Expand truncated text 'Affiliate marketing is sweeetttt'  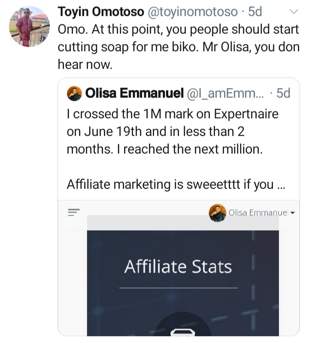pos(176,184)
